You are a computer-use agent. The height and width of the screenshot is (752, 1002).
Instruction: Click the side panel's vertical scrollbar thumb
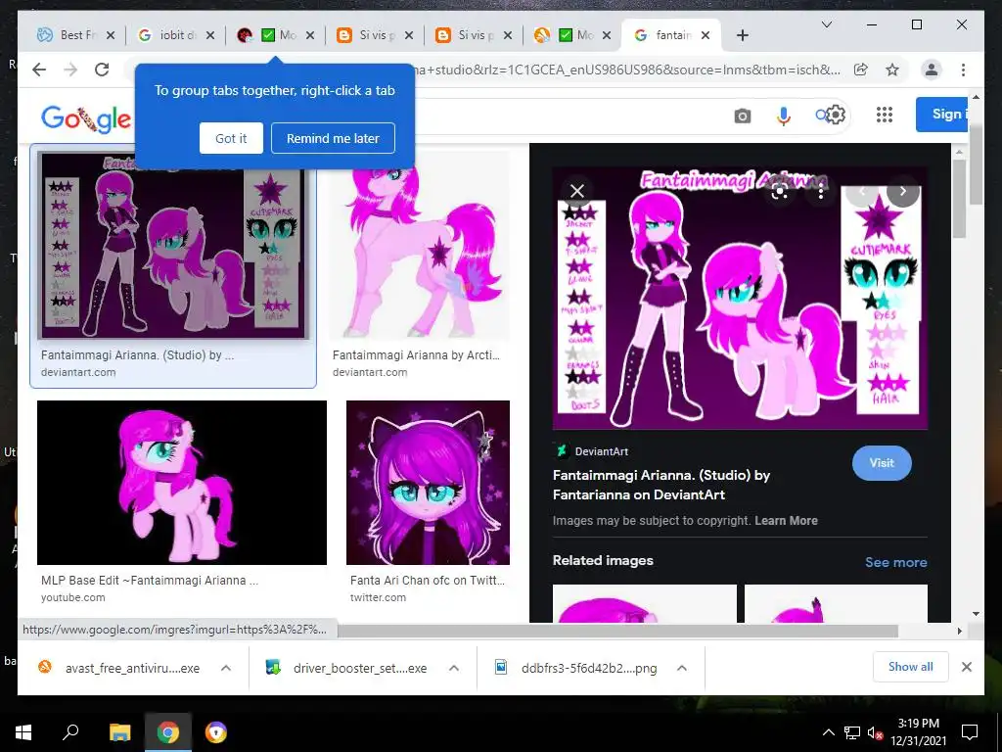pyautogui.click(x=957, y=199)
